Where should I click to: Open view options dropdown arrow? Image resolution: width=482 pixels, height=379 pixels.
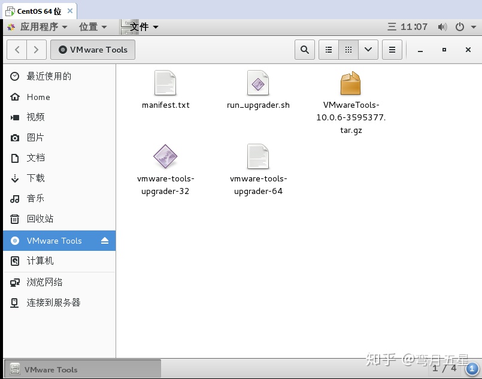(368, 50)
